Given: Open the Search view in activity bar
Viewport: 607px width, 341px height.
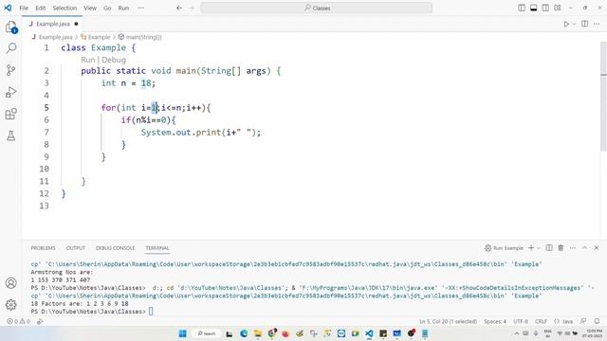Looking at the screenshot, I should point(10,48).
